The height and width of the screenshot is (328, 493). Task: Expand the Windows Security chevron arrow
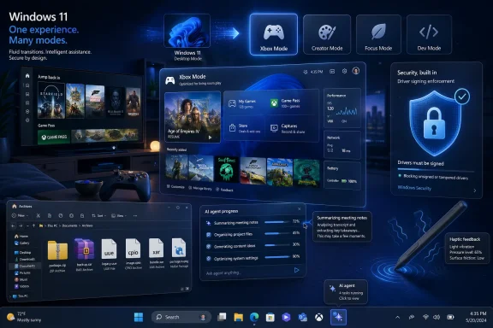pos(475,190)
